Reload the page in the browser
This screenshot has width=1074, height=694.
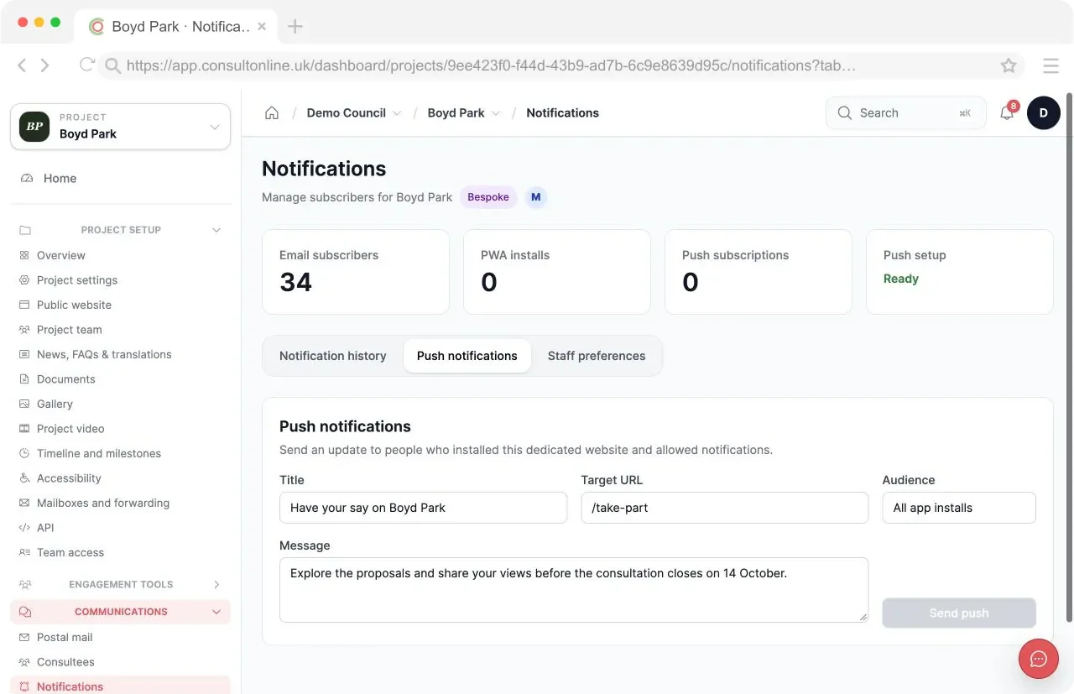(86, 65)
